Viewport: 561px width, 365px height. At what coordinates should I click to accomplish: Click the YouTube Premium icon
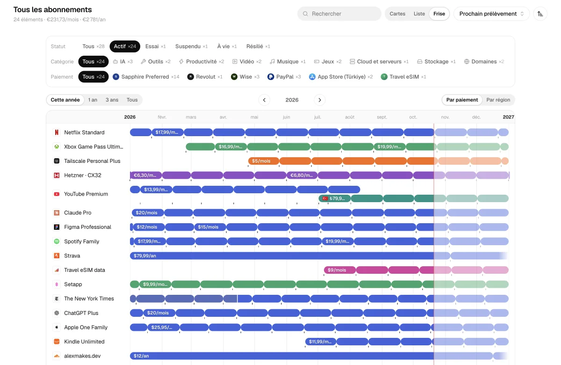57,194
